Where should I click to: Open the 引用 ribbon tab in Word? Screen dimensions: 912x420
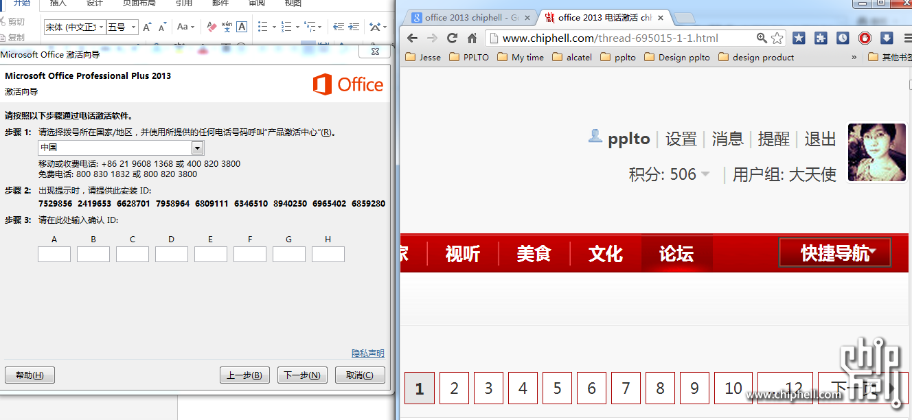coord(183,3)
